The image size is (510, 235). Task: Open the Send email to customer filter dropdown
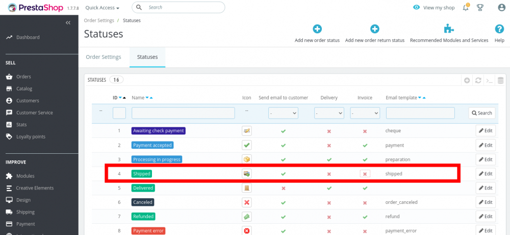click(283, 113)
